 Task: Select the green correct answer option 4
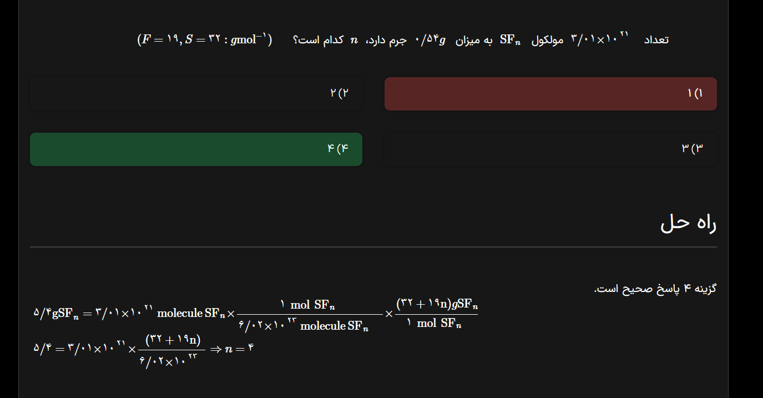pos(196,149)
